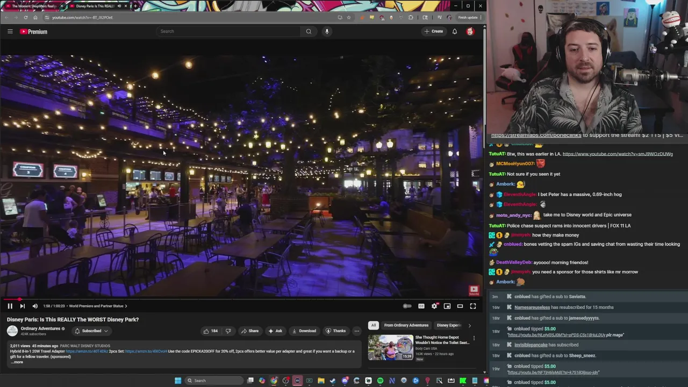Click the Ask button

point(275,331)
